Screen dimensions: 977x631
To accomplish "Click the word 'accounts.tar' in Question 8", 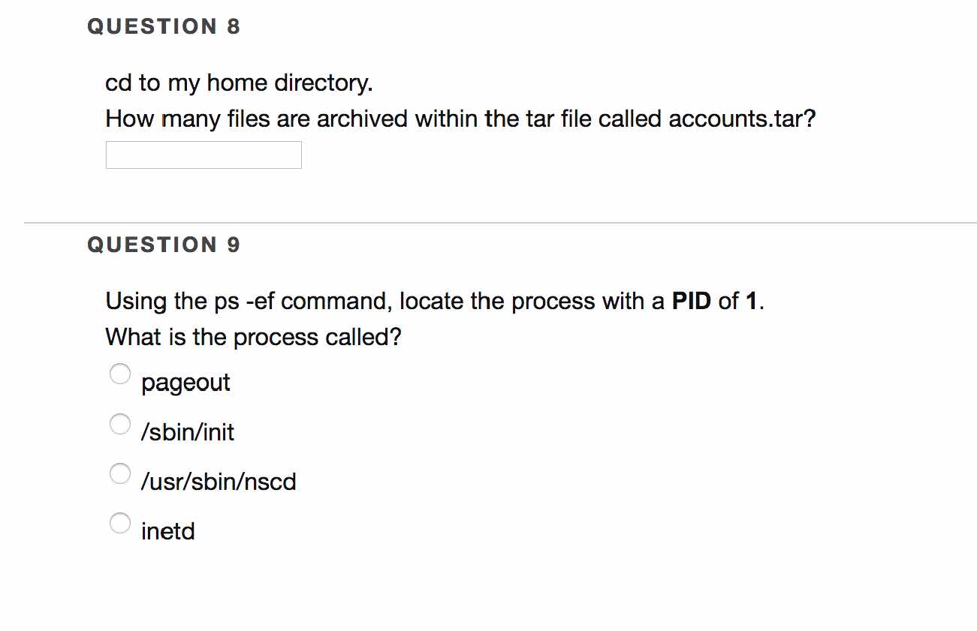I will [x=735, y=119].
